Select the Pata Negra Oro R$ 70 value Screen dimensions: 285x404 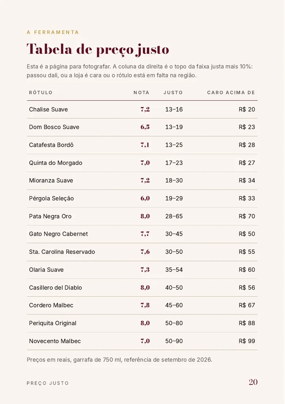[x=247, y=216]
